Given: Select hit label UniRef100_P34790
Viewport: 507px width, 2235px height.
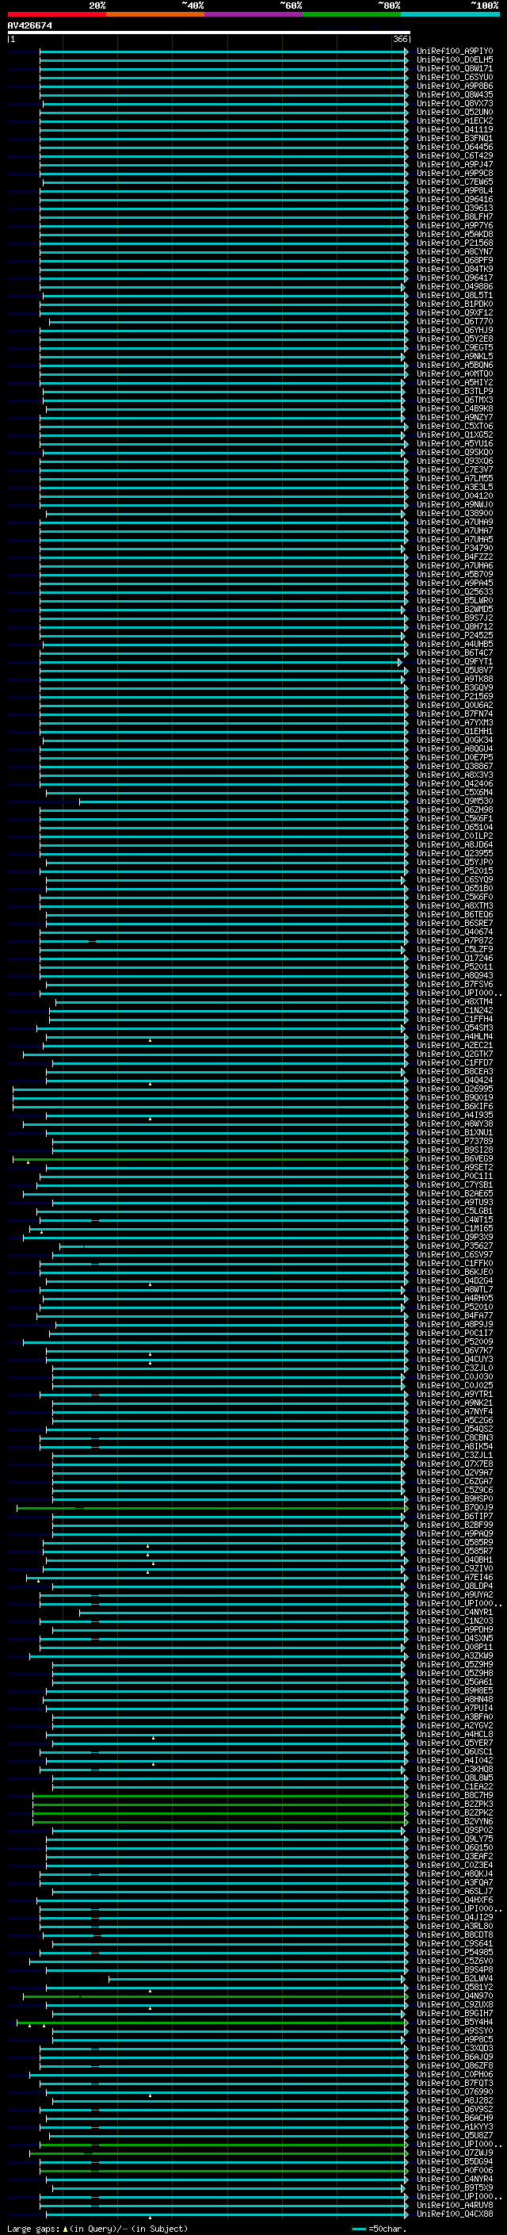Looking at the screenshot, I should click(x=455, y=549).
